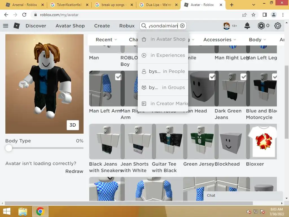Expand the Recent category dropdown
The width and height of the screenshot is (289, 217).
[x=106, y=40]
